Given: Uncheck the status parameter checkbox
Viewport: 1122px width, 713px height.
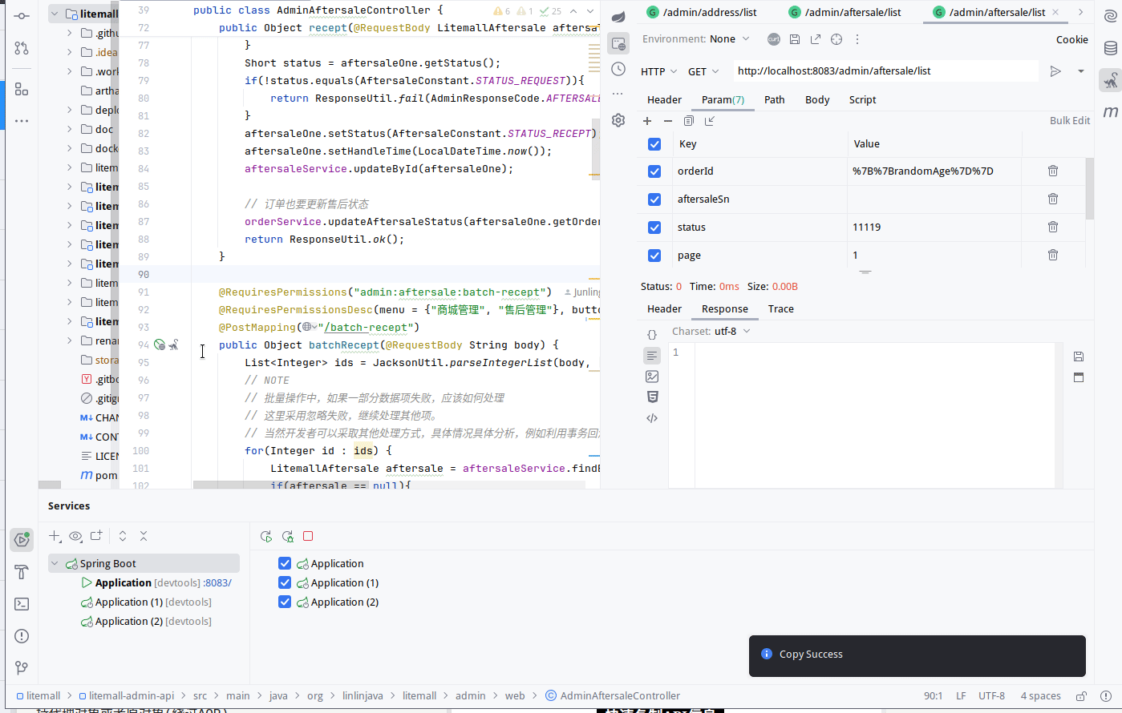Looking at the screenshot, I should 654,228.
